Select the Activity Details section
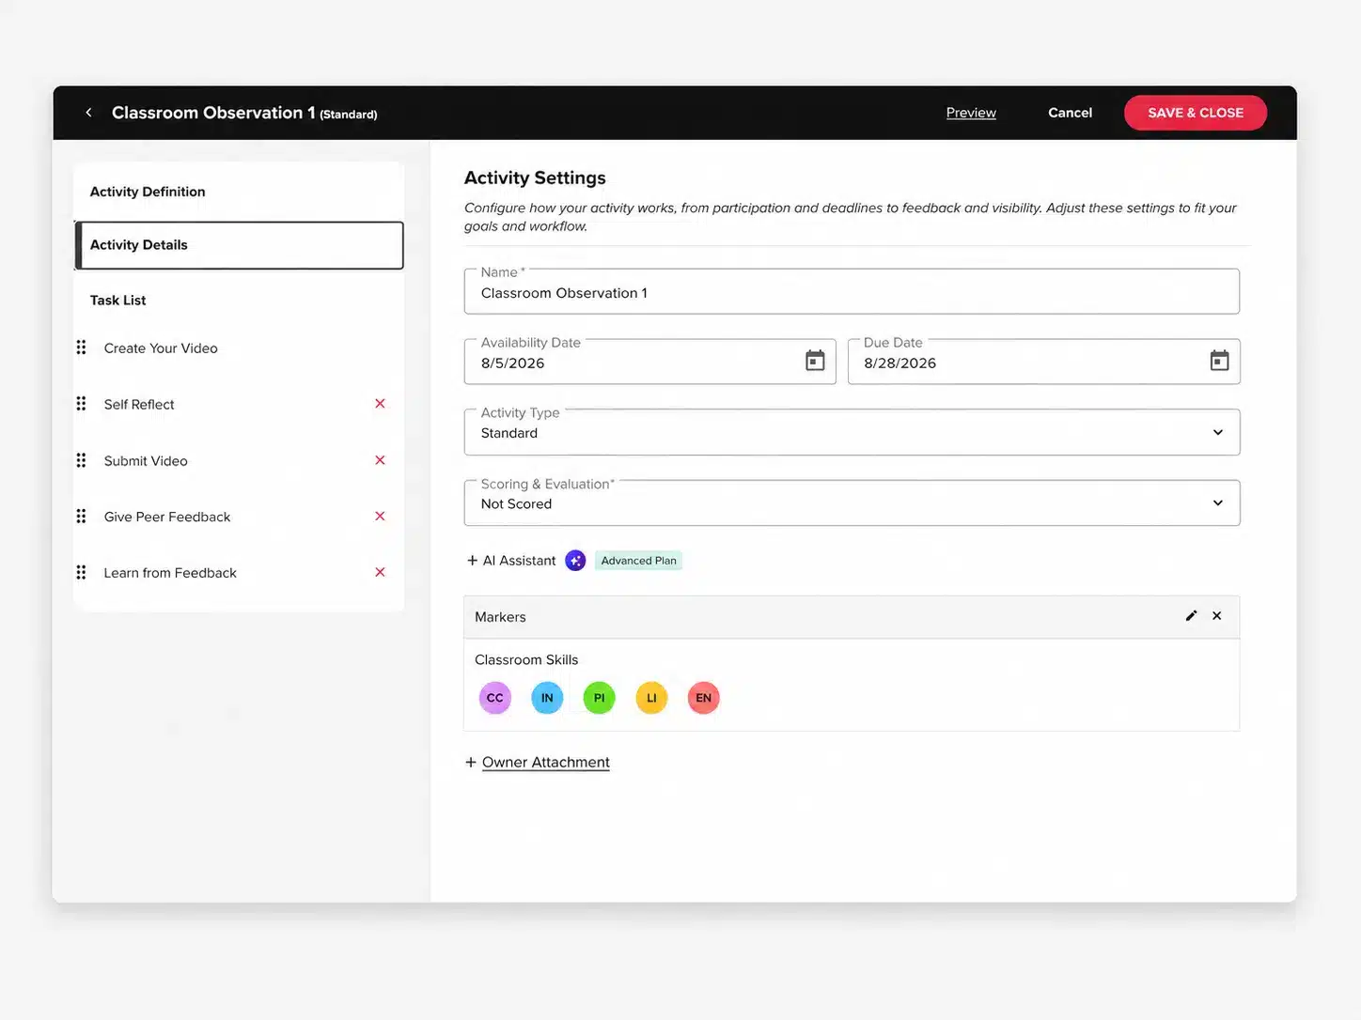 (x=239, y=245)
